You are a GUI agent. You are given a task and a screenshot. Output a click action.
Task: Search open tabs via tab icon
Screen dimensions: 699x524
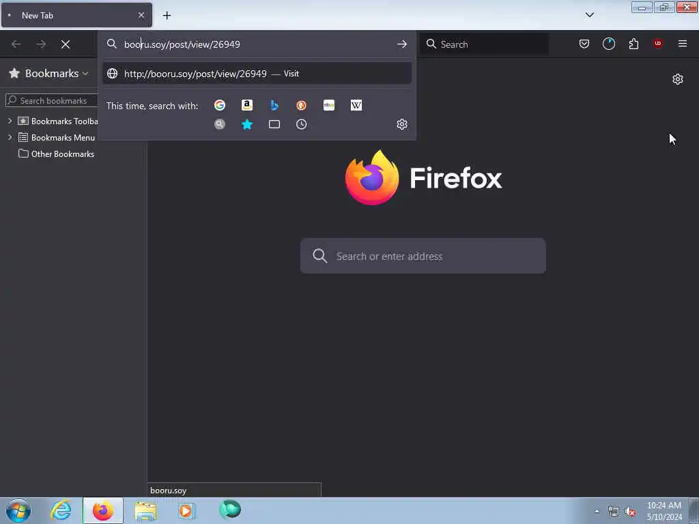(x=274, y=124)
